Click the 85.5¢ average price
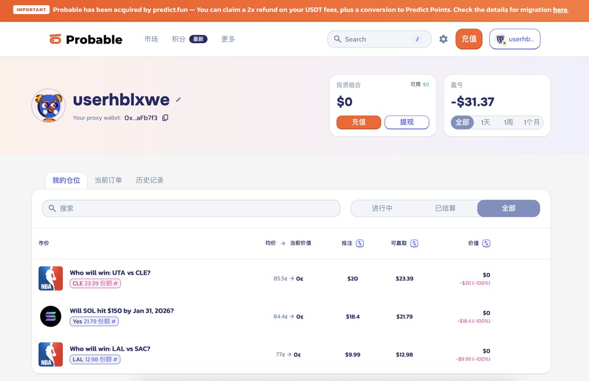 pyautogui.click(x=280, y=279)
